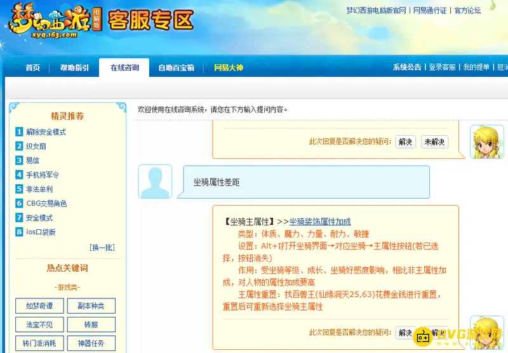This screenshot has height=353, width=508.
Task: Open 系统公告 in the navigation bar
Action: tap(407, 67)
